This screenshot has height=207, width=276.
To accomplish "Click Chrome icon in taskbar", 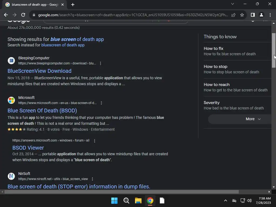I will [150, 201].
